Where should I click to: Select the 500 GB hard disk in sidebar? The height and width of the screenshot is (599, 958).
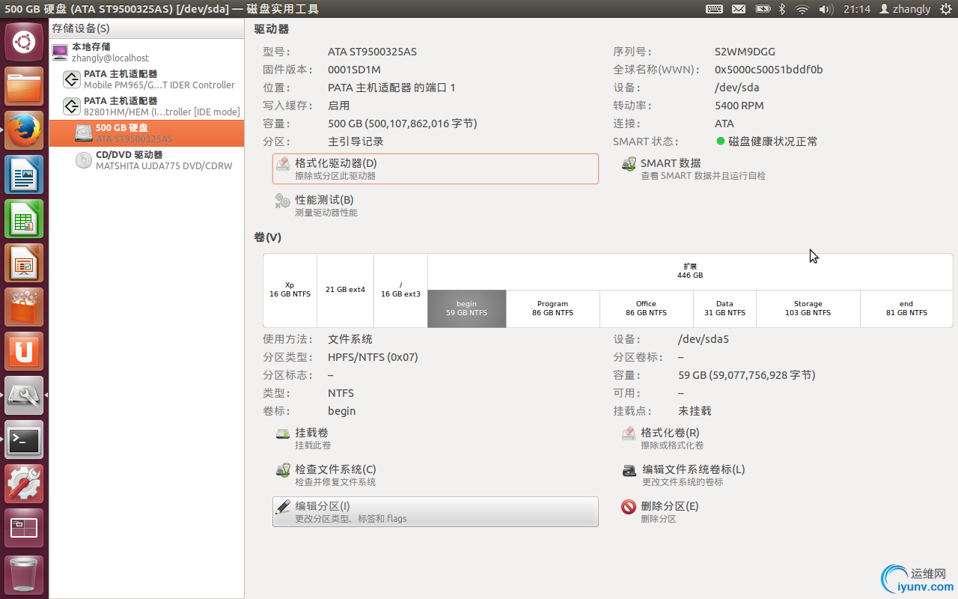coord(147,133)
